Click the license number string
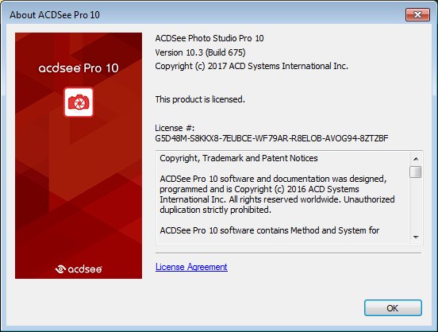The height and width of the screenshot is (332, 438). pyautogui.click(x=271, y=138)
